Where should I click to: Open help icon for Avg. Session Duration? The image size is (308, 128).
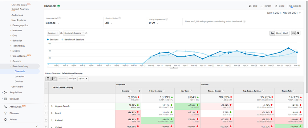point(263,91)
